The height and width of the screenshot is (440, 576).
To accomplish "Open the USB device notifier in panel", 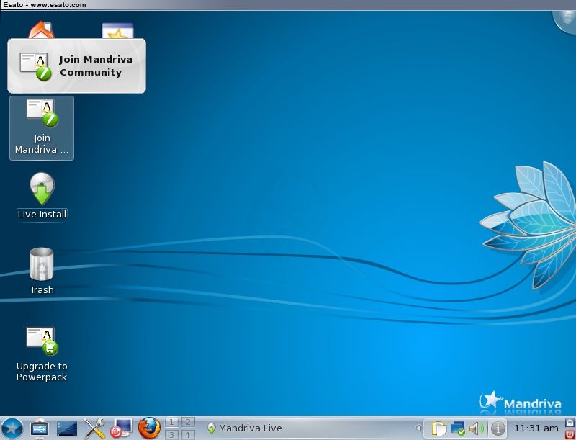I will point(40,428).
